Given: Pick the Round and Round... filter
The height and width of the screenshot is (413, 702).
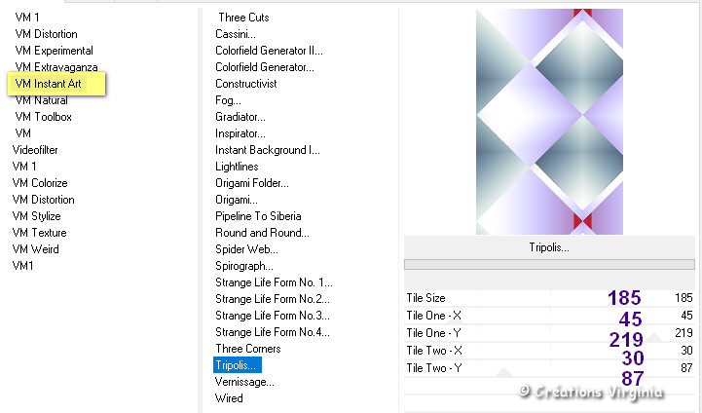Looking at the screenshot, I should [x=262, y=233].
